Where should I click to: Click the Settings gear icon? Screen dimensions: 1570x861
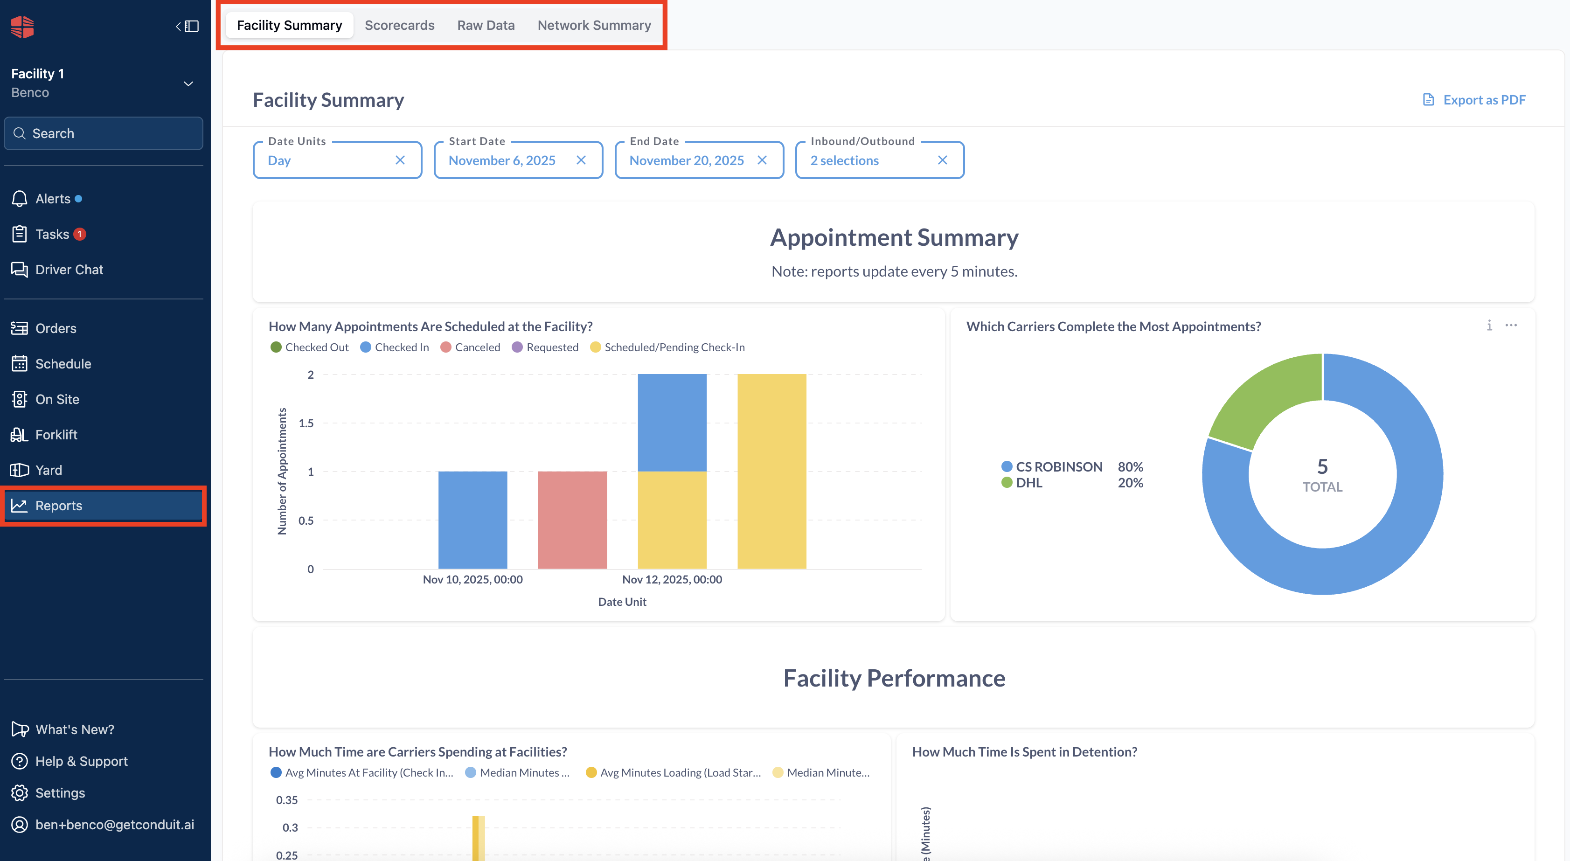(x=20, y=793)
